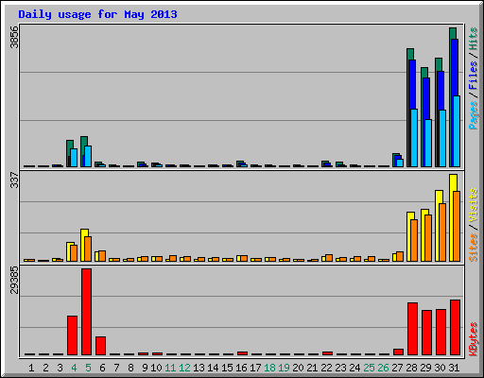Click the blue 'Files' legend label
The image size is (484, 378).
[474, 75]
